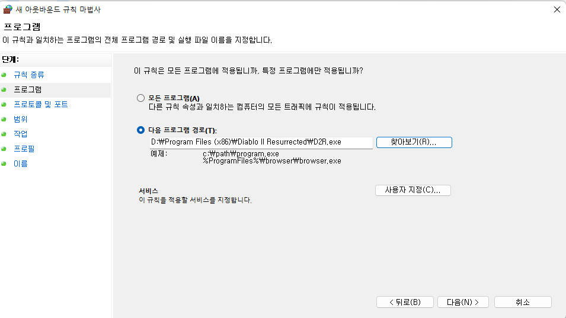Click the program path input field
The height and width of the screenshot is (318, 566).
coord(261,142)
